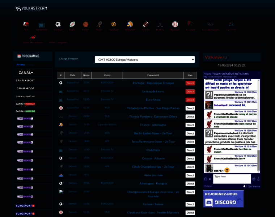Click the volleyball icon in France - Allemagne row
Image resolution: width=275 pixels, height=217 pixels.
tap(61, 125)
